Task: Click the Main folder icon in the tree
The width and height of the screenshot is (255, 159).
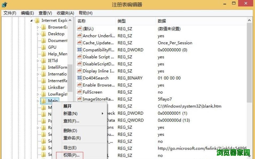Action: [44, 101]
